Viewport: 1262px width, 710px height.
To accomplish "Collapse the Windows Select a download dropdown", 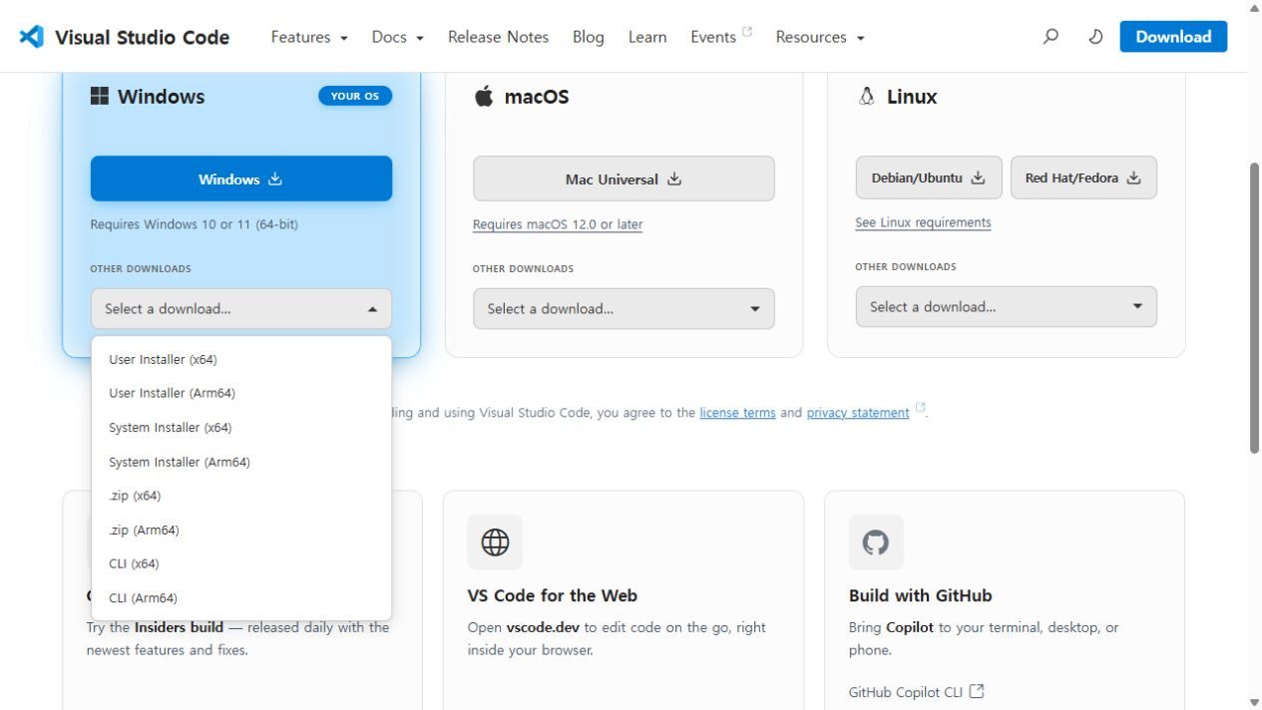I will tap(241, 309).
